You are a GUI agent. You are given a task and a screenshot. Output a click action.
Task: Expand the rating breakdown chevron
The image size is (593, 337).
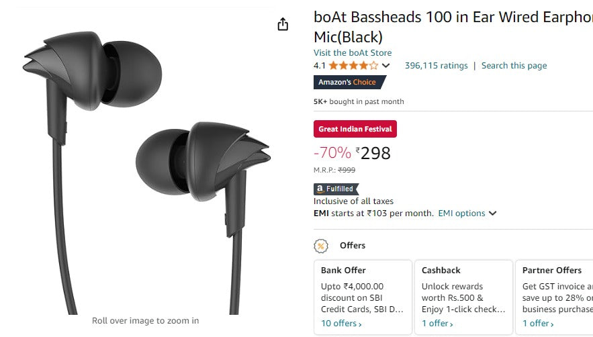tap(385, 66)
